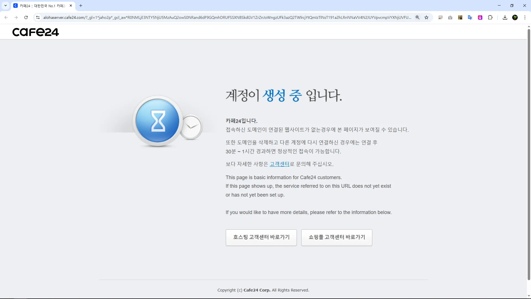
Task: Click 쇼핑몰 고객센터 바로가기 button
Action: tap(337, 237)
